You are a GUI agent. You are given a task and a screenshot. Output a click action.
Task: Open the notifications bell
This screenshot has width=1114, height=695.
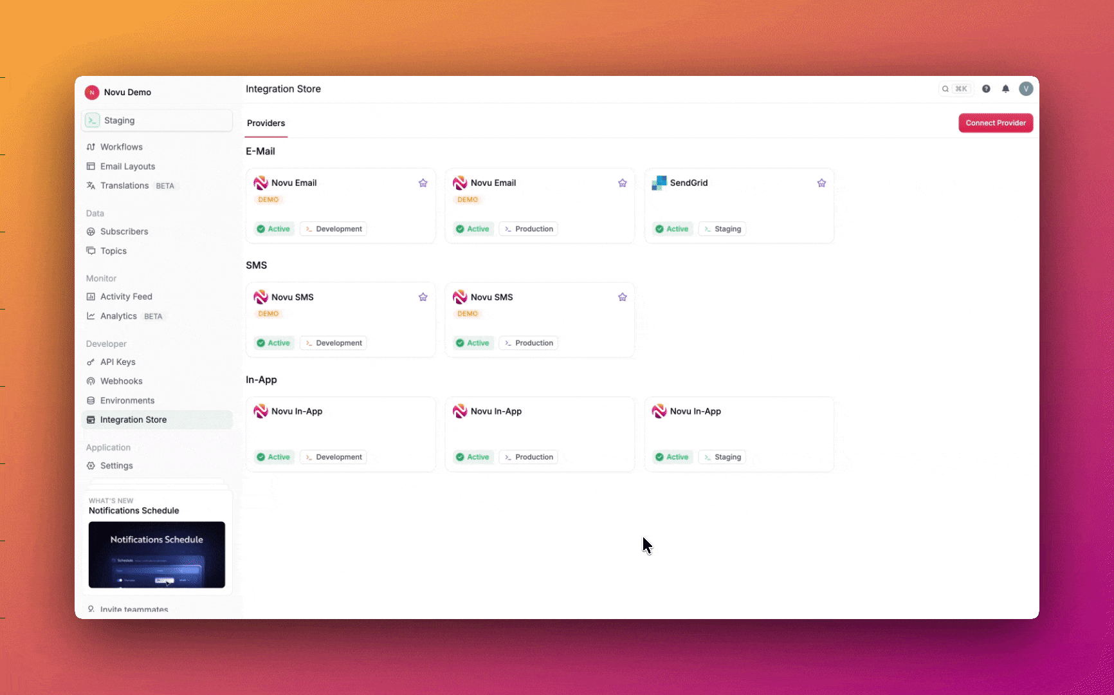(1006, 89)
